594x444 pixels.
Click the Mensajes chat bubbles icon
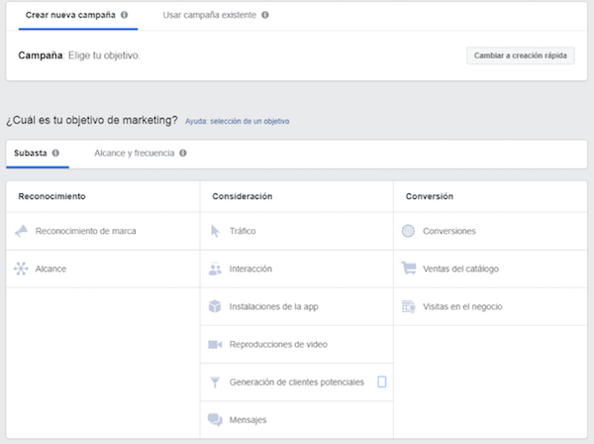point(215,420)
